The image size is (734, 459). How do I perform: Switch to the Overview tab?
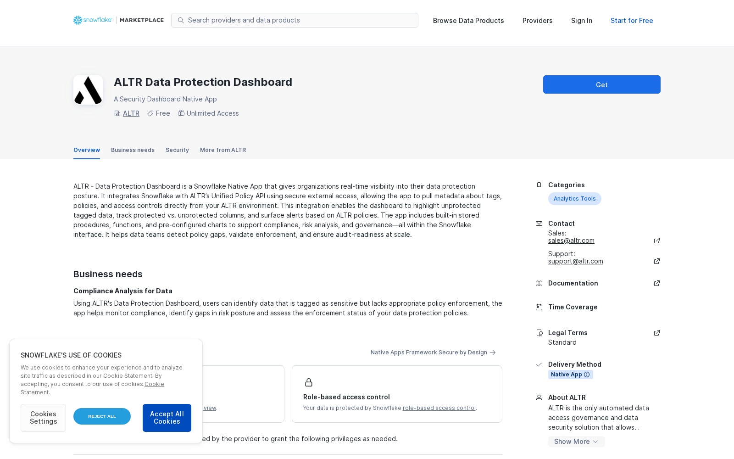[x=87, y=150]
